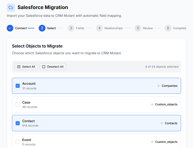Click the Event object name
The image size is (193, 148).
(27, 140)
